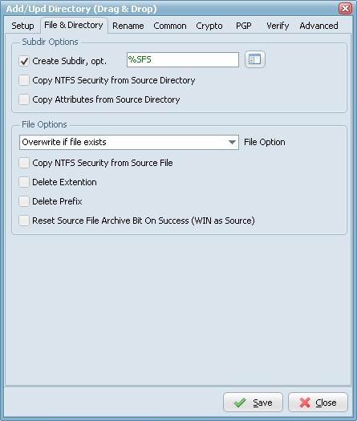
Task: Select the Crypto tab
Action: coord(209,26)
